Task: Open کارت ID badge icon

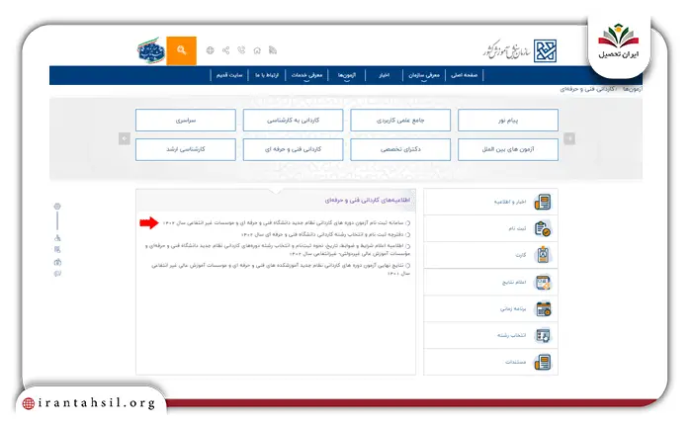Action: click(543, 255)
